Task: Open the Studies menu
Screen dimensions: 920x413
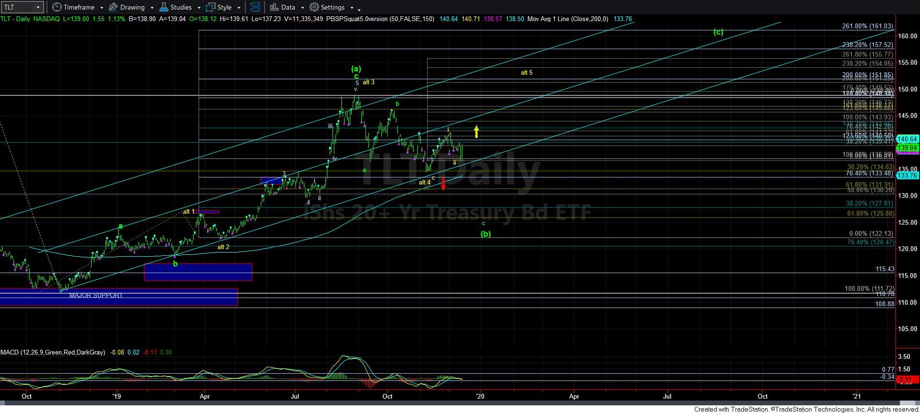Action: coord(180,7)
